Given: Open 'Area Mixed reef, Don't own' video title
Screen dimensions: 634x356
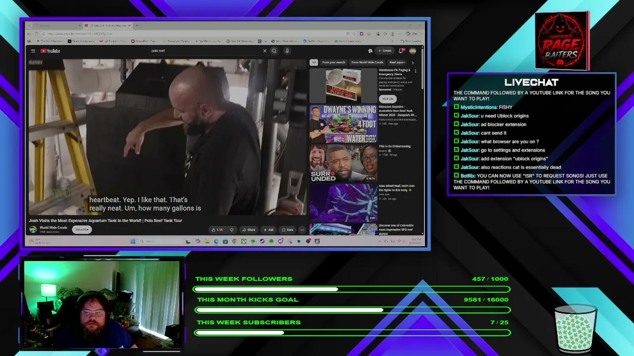Looking at the screenshot, I should [397, 188].
